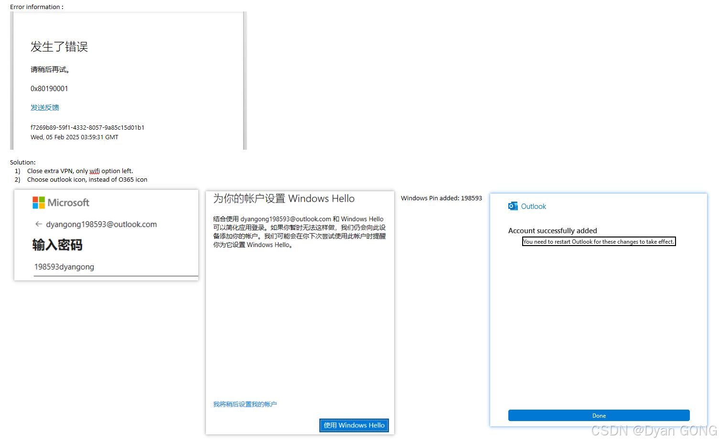Click 我将稍后设置我的帐户 link
The width and height of the screenshot is (719, 443).
[x=245, y=404]
